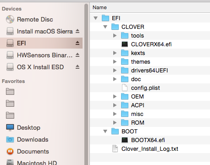210x165 pixels.
Task: Open Remote Disc from the sidebar label
Action: pos(35,20)
